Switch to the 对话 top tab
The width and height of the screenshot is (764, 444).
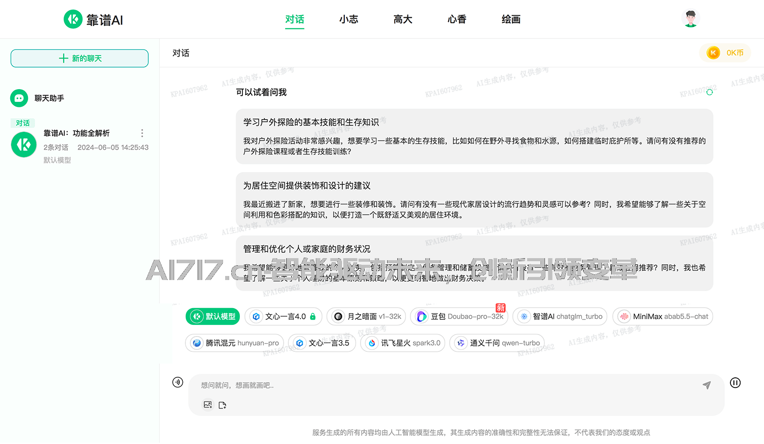coord(295,19)
